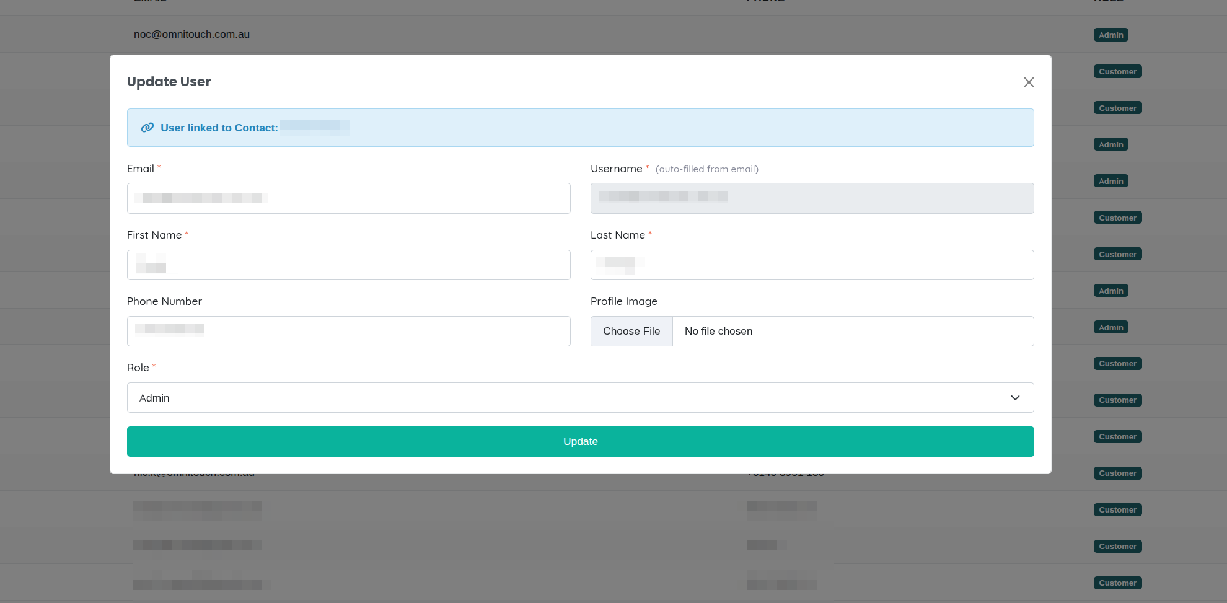1227x603 pixels.
Task: Select the email noc@omnitouch.com.au
Action: point(191,34)
